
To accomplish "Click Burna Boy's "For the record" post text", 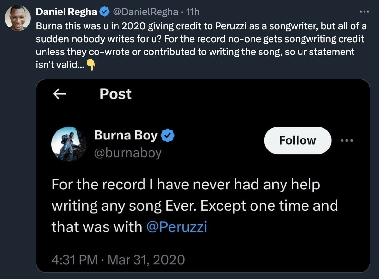I will 194,206.
